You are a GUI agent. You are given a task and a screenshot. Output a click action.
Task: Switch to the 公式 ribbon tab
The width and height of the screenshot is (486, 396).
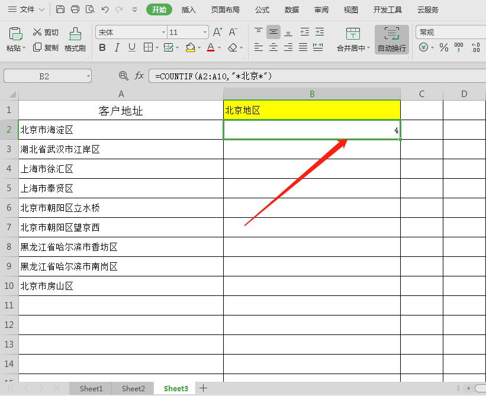point(261,9)
